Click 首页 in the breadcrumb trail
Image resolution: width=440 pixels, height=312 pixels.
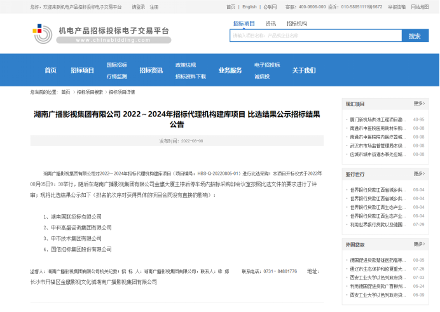pos(65,92)
